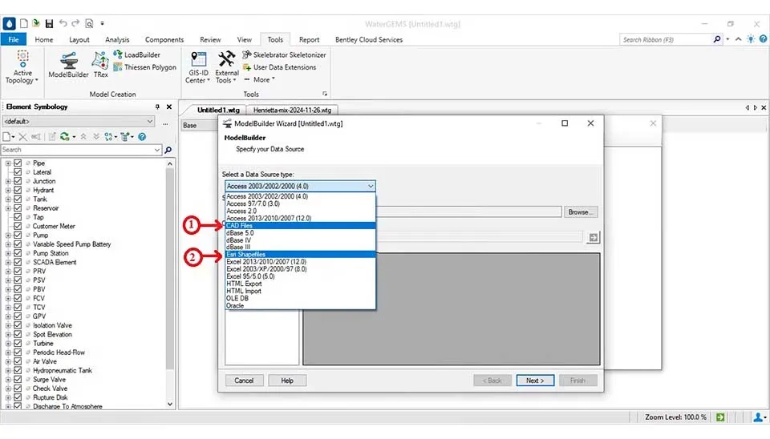Click the WaterGEMS water drop application icon

(x=10, y=23)
